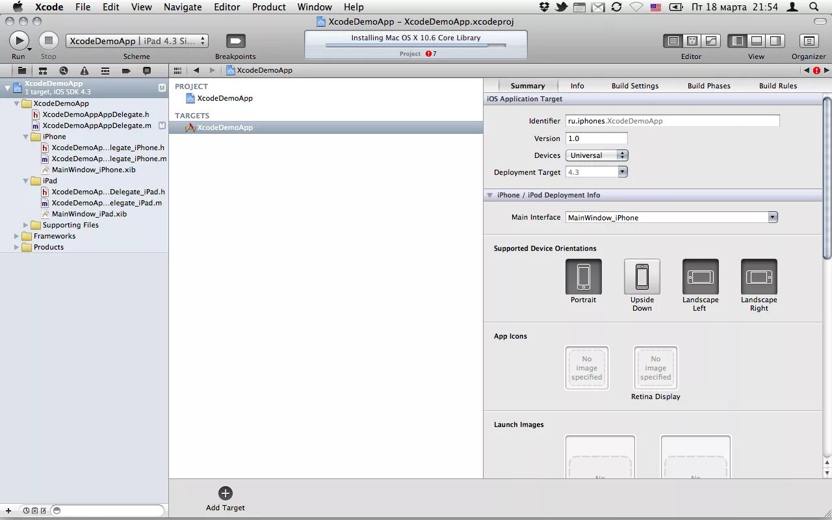Screen dimensions: 832x520
Task: Stop the running task
Action: pos(48,41)
